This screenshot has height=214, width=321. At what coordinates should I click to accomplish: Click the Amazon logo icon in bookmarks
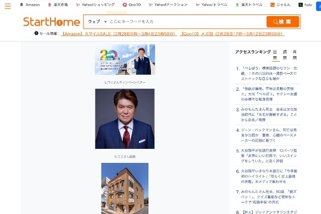[x=22, y=5]
